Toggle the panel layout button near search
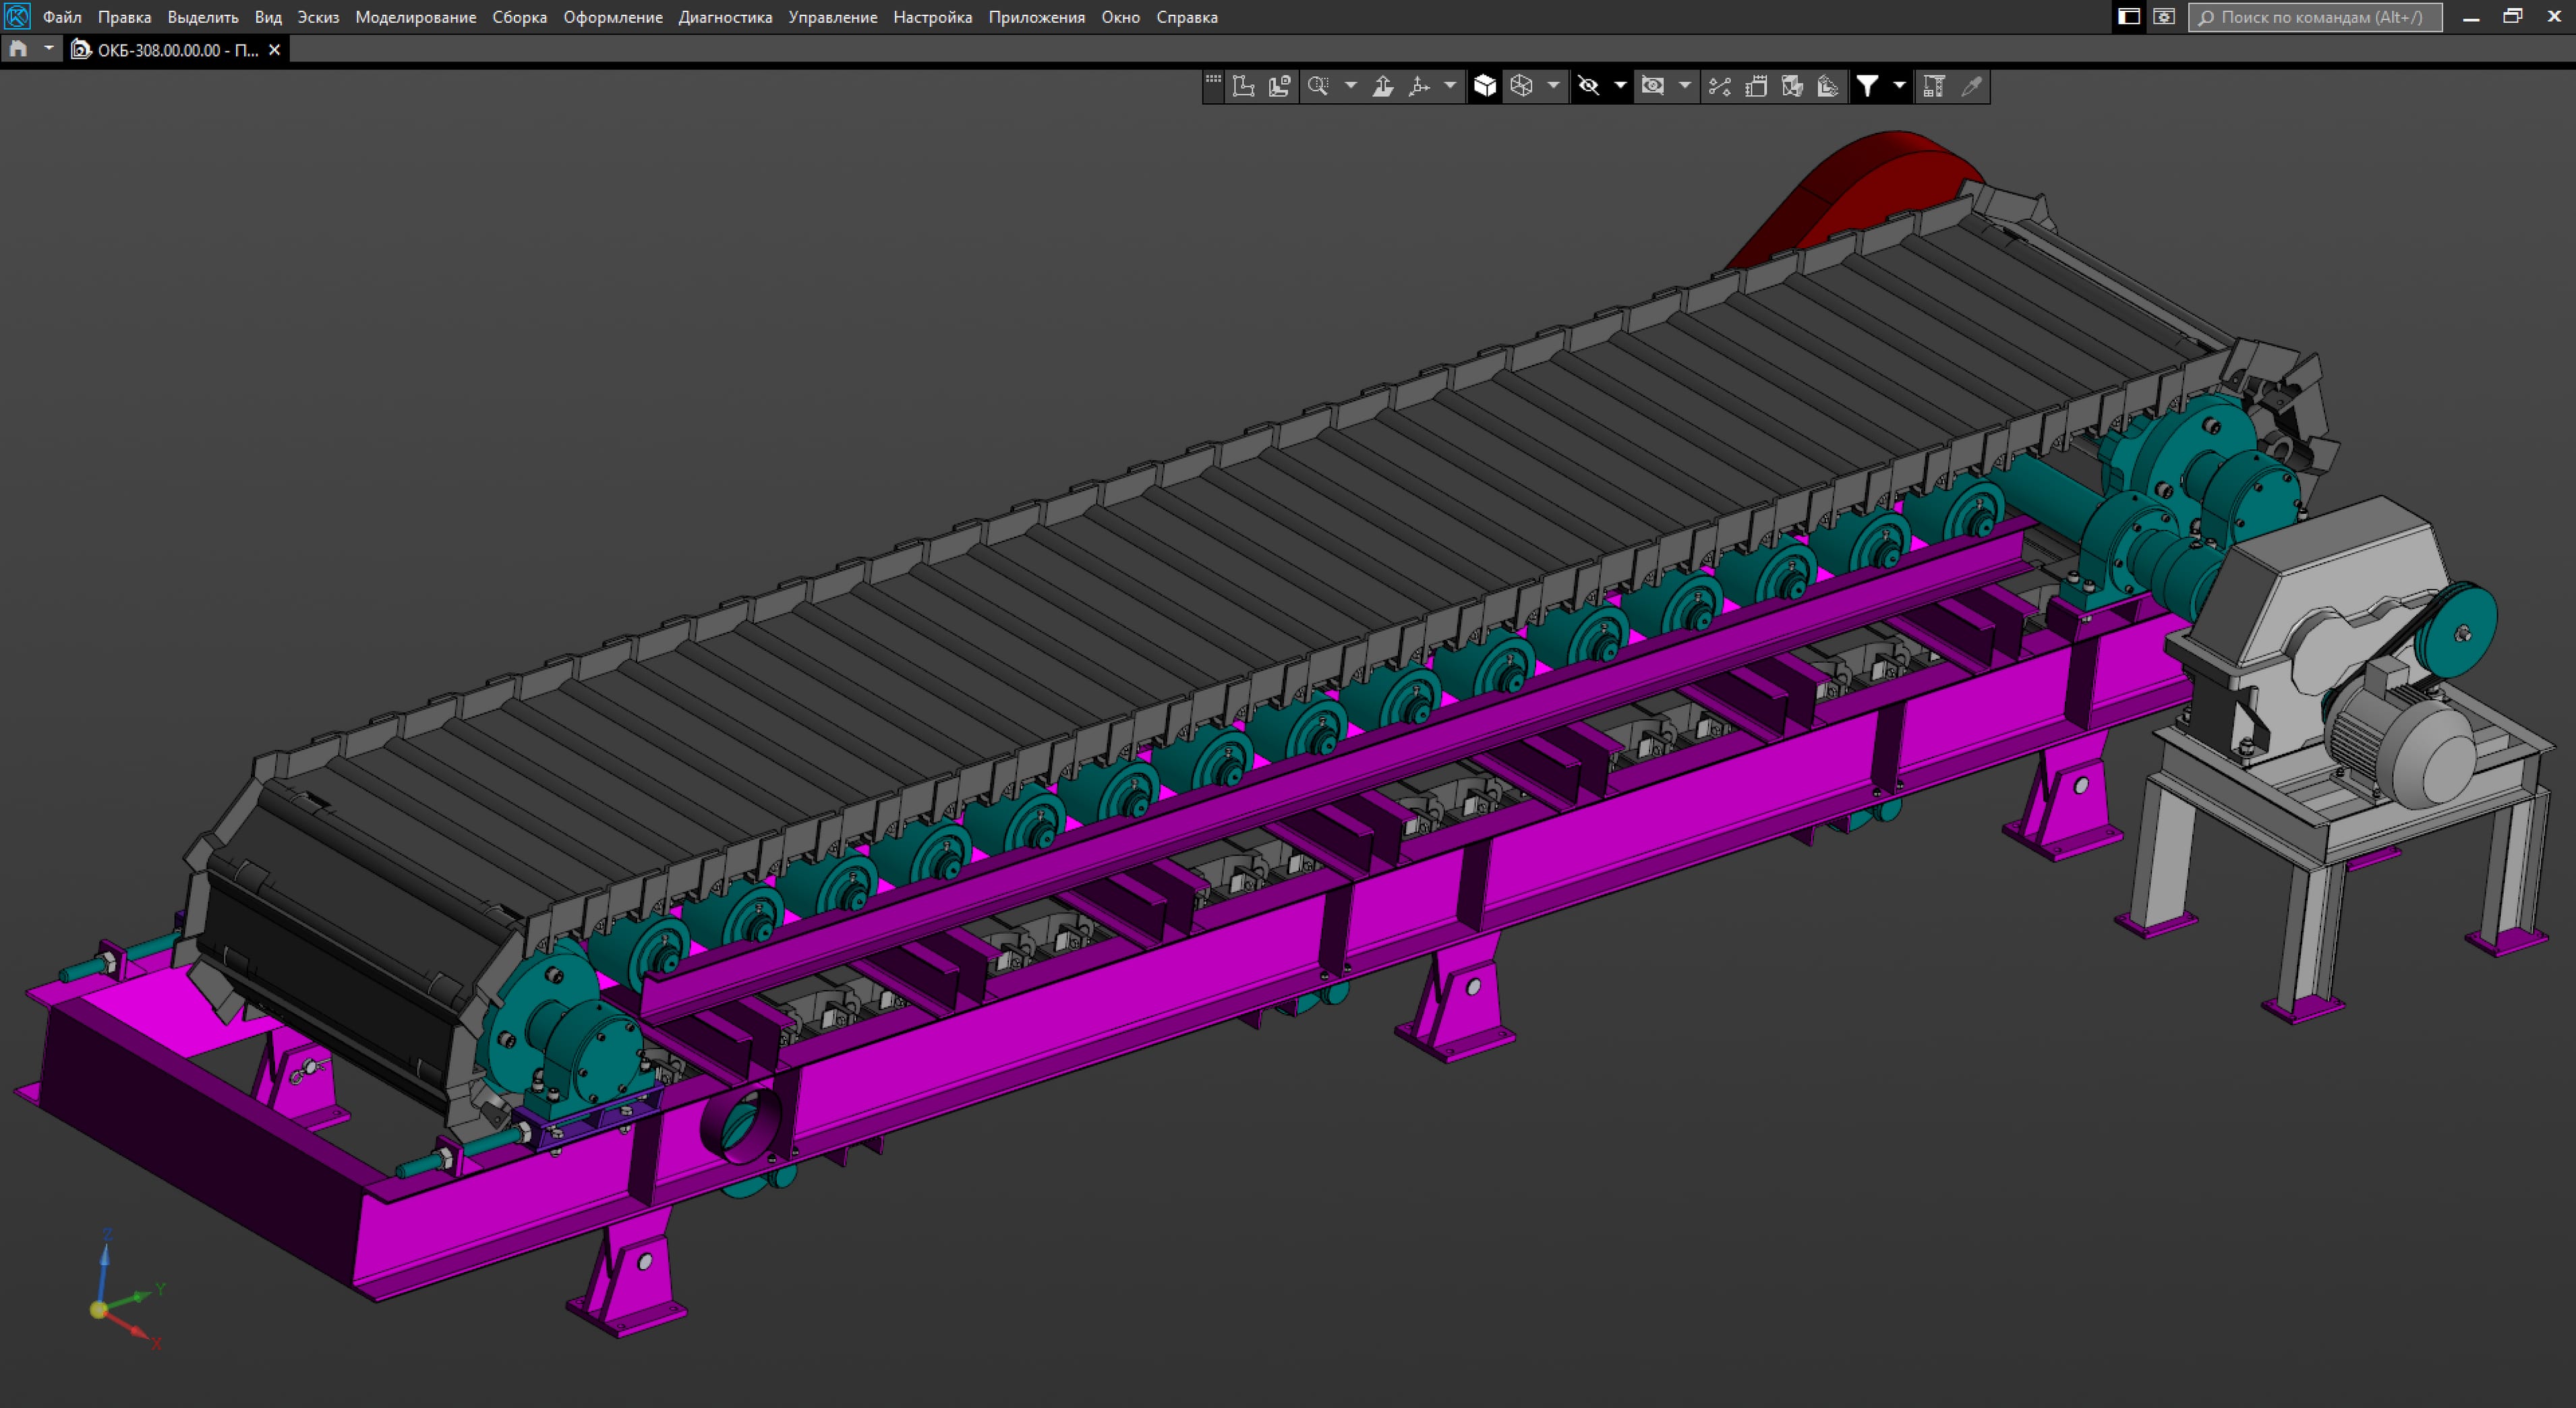Image resolution: width=2576 pixels, height=1408 pixels. point(2128,17)
